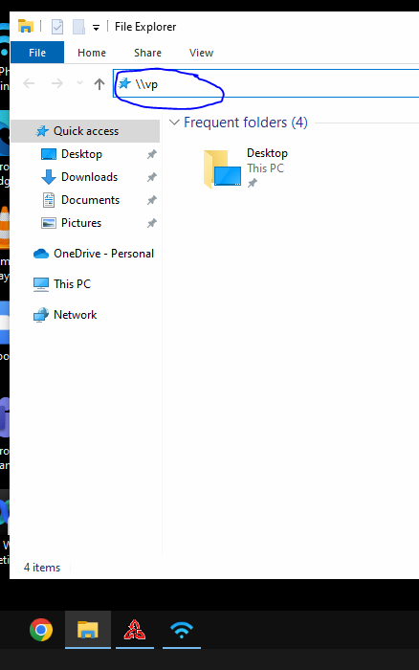419x670 pixels.
Task: Click the Desktop monitor icon in sidebar
Action: pos(48,154)
